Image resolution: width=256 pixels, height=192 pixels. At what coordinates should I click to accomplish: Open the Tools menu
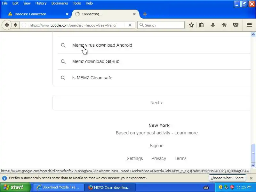(77, 3)
